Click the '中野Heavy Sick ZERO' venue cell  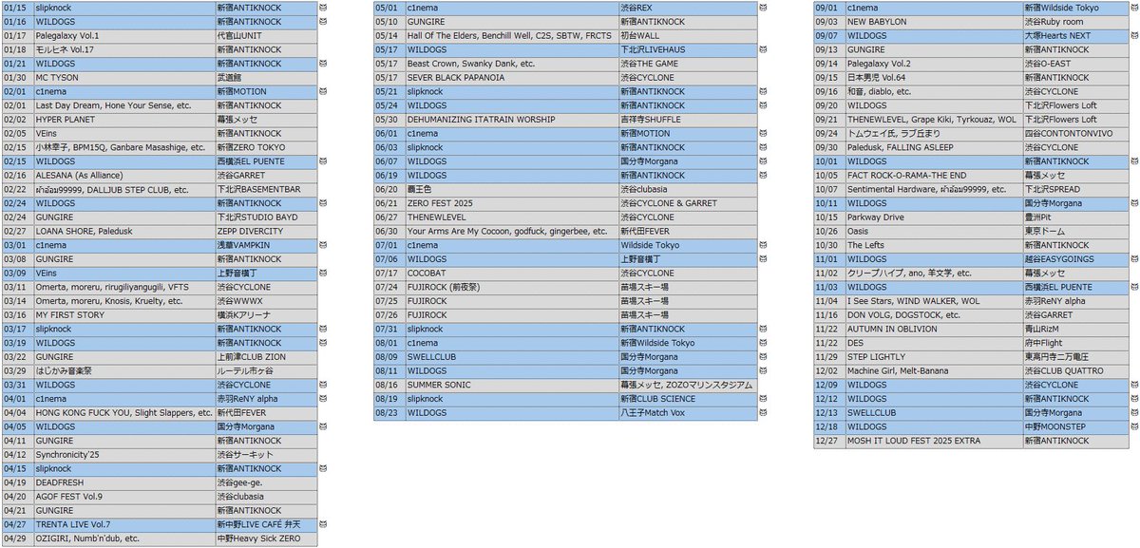266,539
